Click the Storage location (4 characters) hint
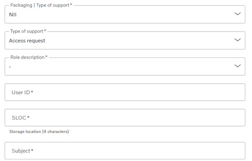Viewport: 252px width, 161px height. coord(39,131)
